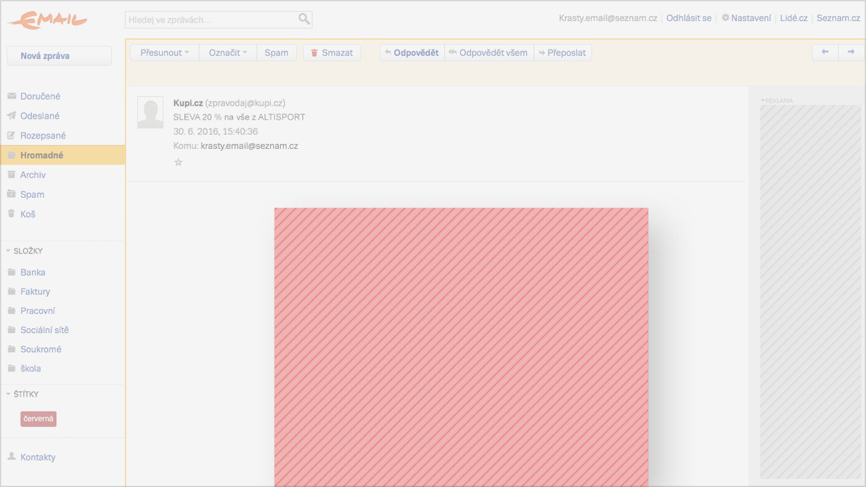Select the červená label tag
Screen dimensions: 866x487
pyautogui.click(x=38, y=418)
